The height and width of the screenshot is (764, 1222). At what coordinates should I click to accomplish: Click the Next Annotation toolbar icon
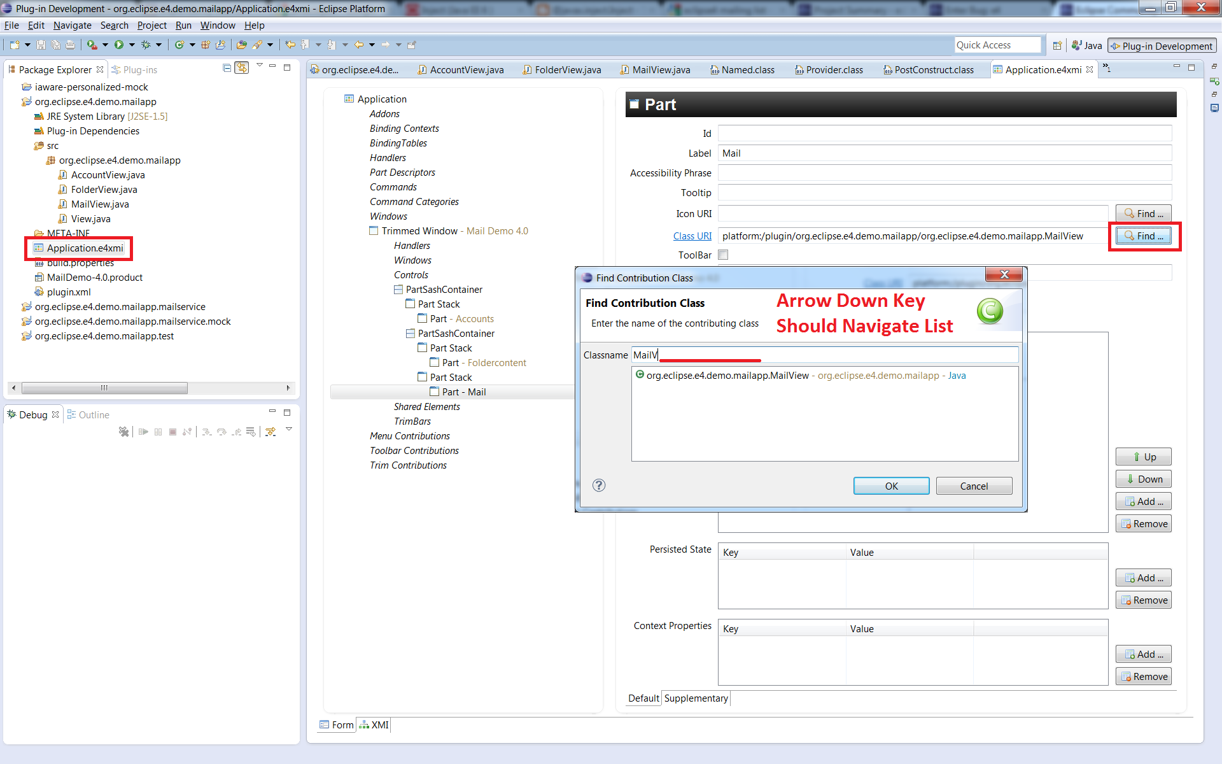click(x=331, y=45)
